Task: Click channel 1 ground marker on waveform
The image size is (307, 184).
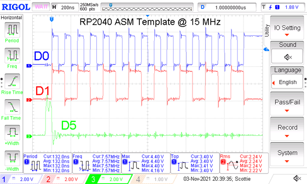Action: point(29,66)
